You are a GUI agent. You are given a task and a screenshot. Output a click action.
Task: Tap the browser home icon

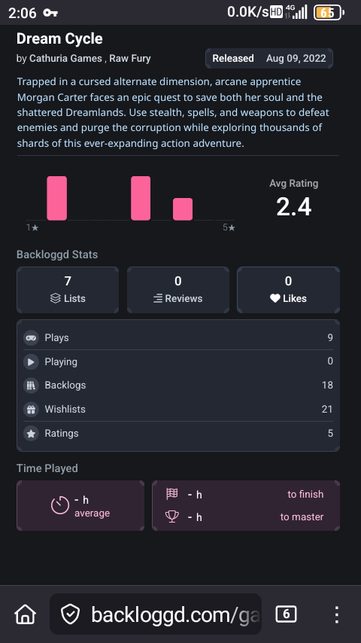pos(26,614)
